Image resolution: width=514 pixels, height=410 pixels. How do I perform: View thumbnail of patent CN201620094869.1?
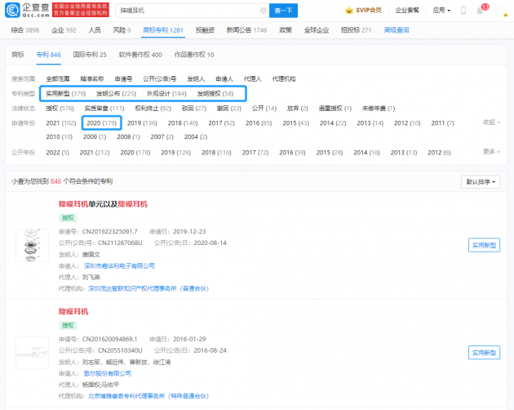32,353
